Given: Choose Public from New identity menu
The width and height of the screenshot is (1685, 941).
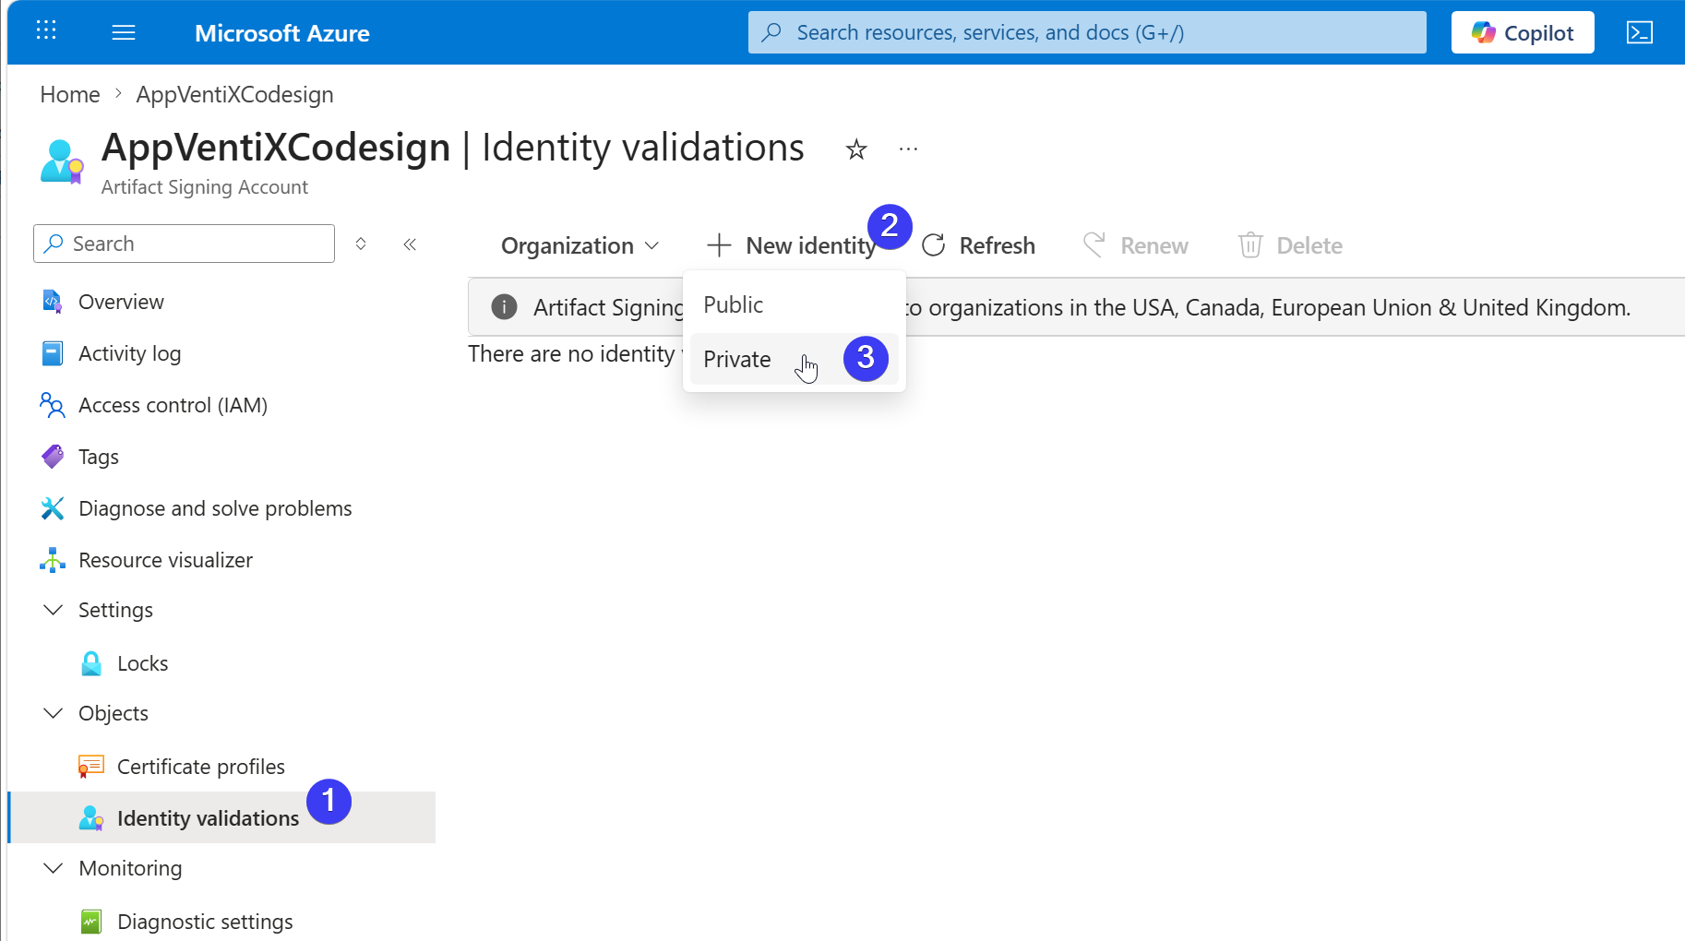Looking at the screenshot, I should click(794, 304).
